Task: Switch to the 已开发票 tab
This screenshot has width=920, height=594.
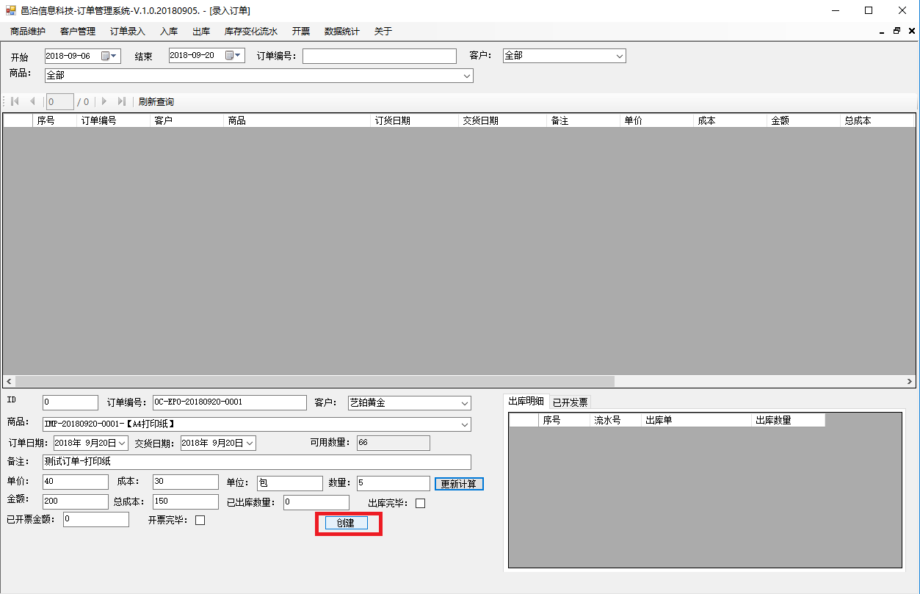Action: click(570, 402)
